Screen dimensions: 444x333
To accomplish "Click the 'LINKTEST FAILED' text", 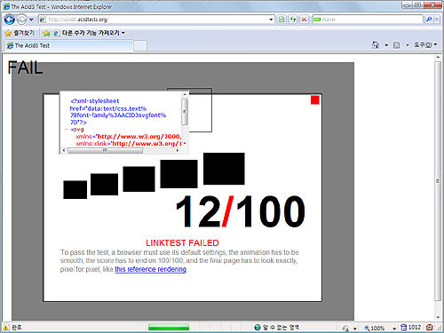I will (x=182, y=243).
